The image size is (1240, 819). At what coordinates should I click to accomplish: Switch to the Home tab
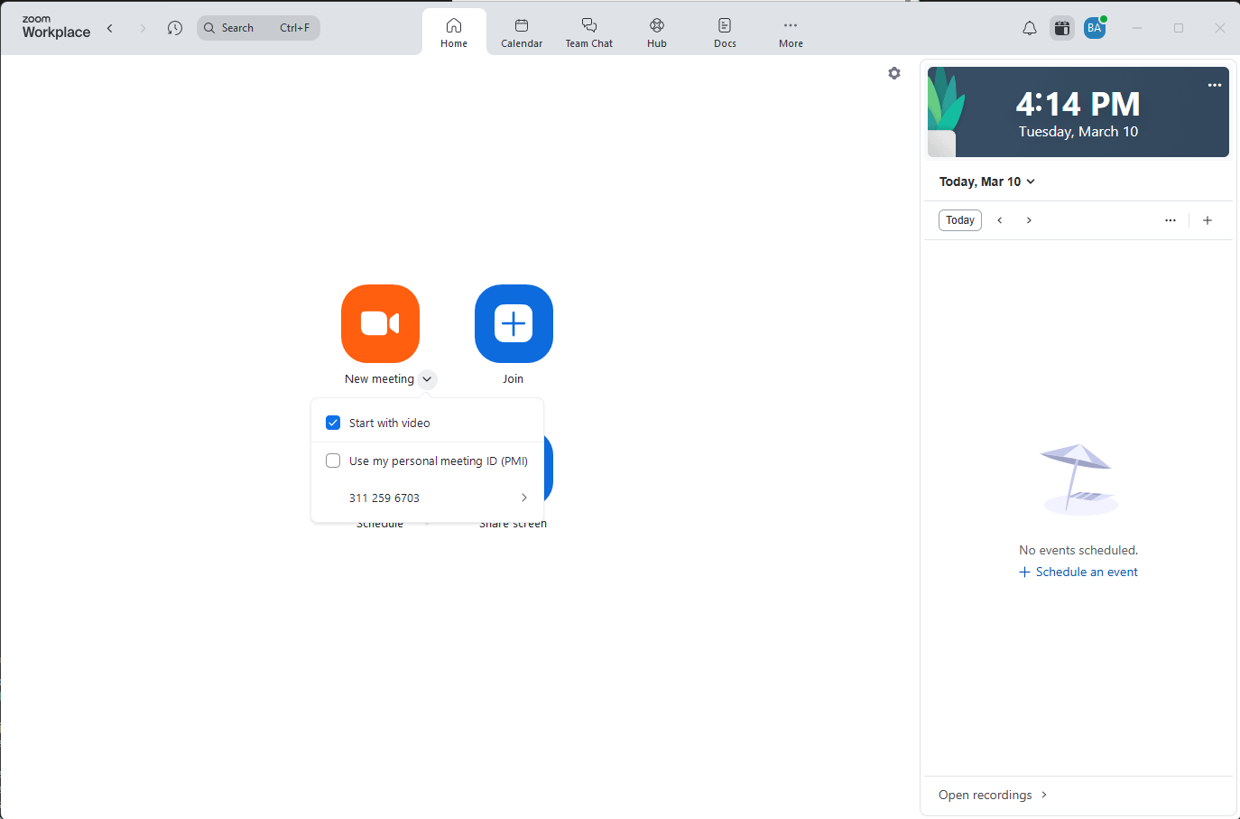click(454, 32)
